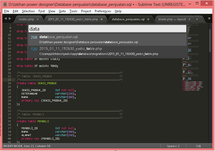Choose 2015_01_11_192630_yadss_table.php result in Goto list
215x151 pixels.
107,51
